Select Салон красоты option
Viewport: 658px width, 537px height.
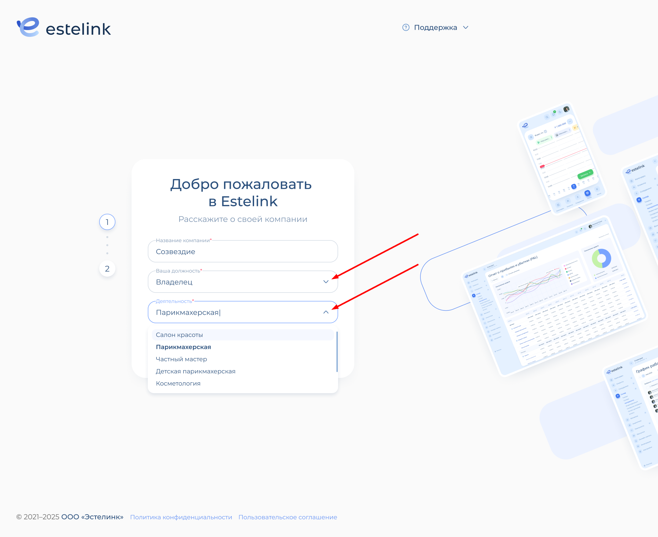click(243, 335)
